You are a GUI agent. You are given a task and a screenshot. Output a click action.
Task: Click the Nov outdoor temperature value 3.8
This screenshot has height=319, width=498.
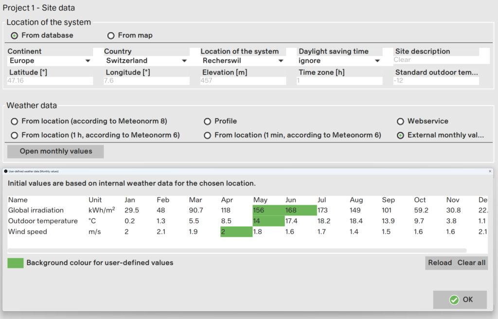(x=451, y=221)
